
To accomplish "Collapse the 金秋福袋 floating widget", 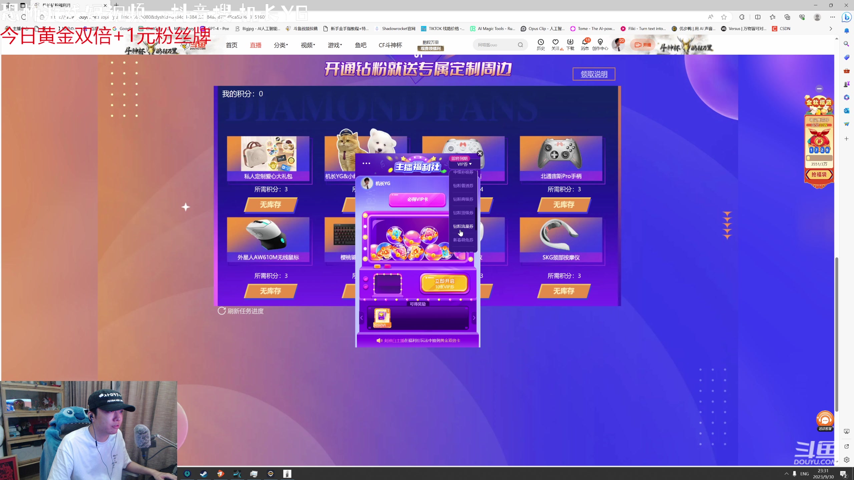I will (x=819, y=89).
